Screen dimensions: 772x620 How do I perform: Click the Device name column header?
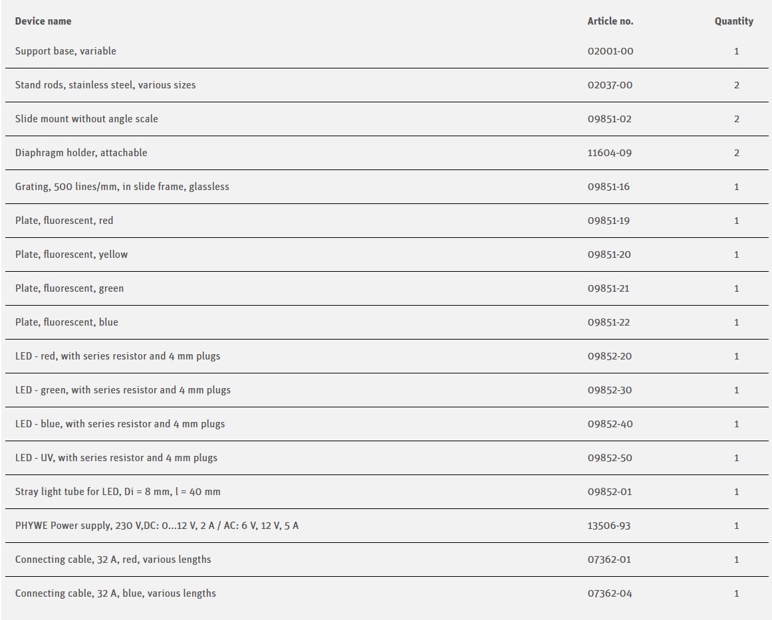[43, 21]
